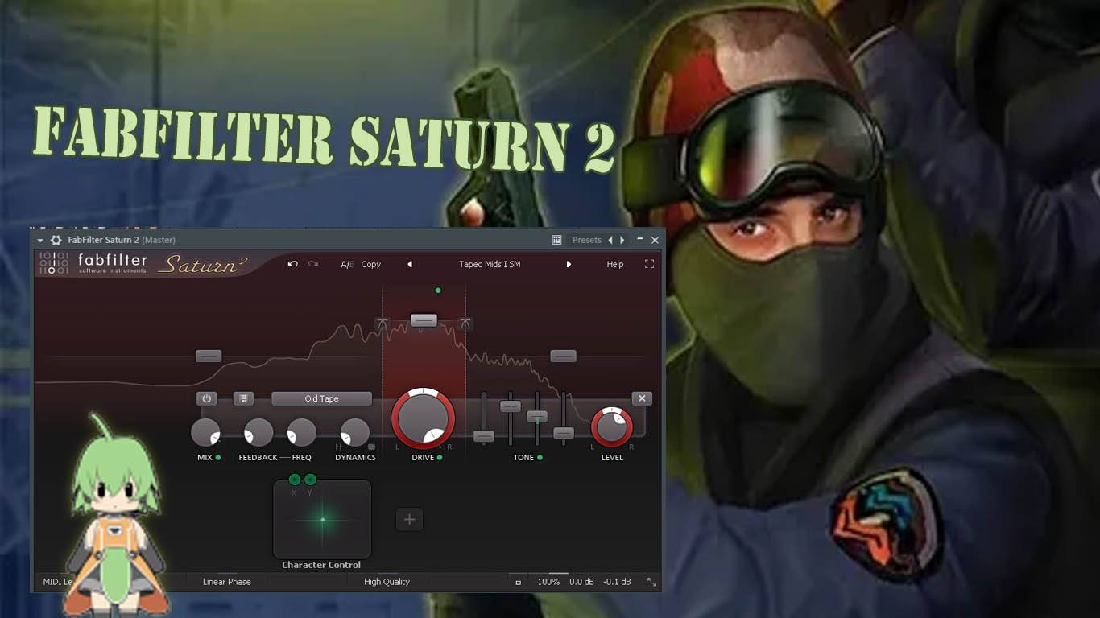Minimize the FabFilter Saturn 2 window
Screen dimensions: 1100x618
[x=640, y=240]
